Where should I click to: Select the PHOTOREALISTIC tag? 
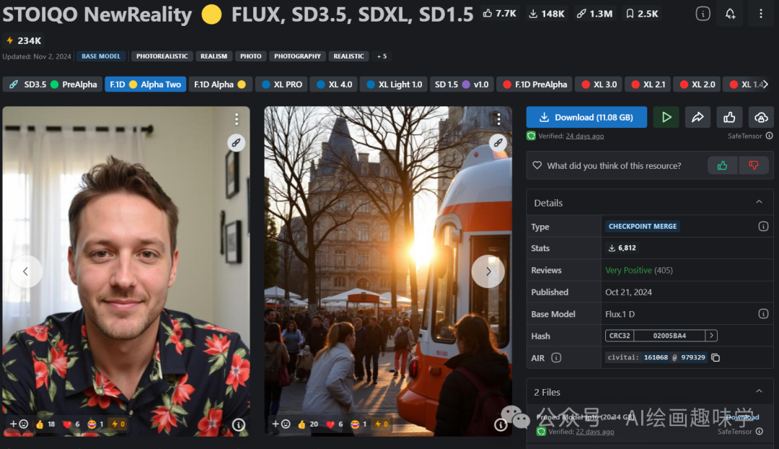coord(162,56)
